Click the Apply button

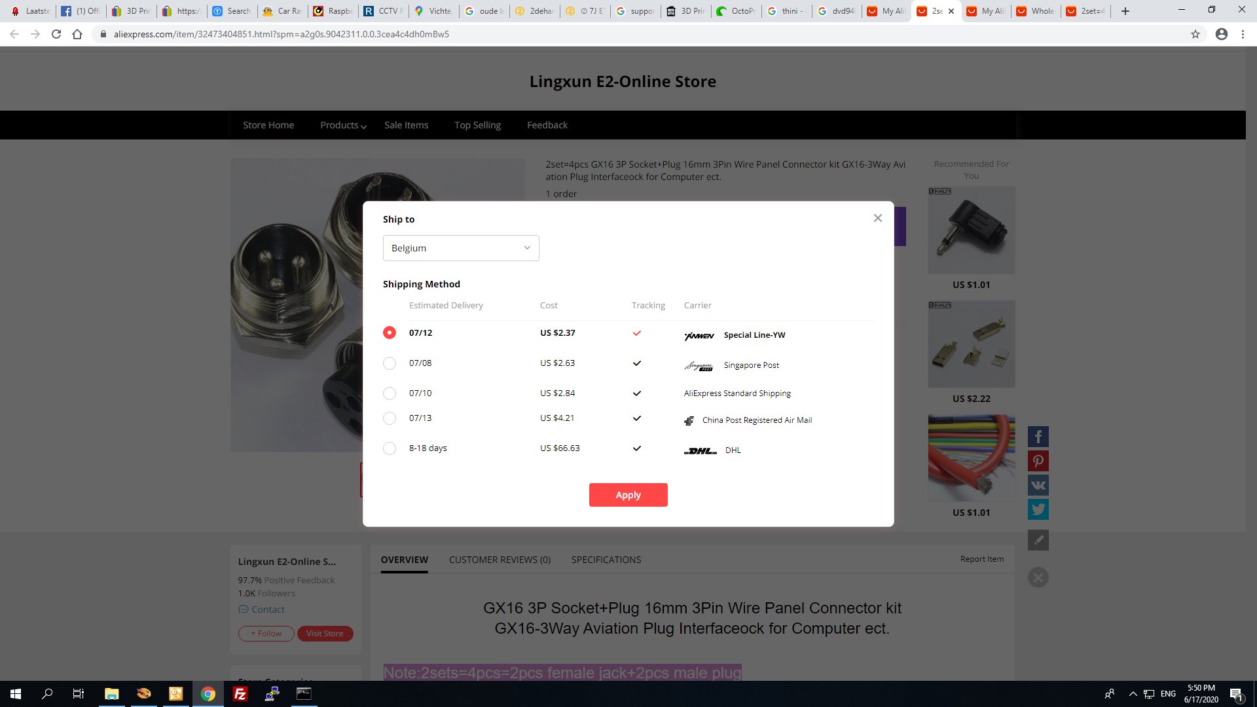pyautogui.click(x=628, y=495)
